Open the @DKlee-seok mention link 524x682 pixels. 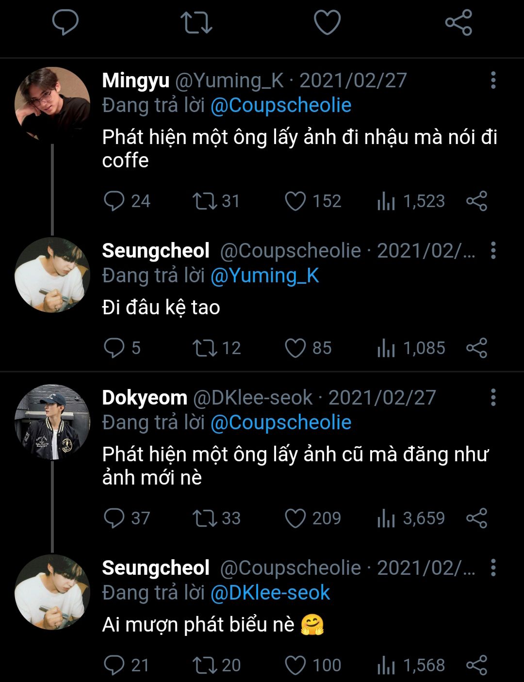pos(270,593)
